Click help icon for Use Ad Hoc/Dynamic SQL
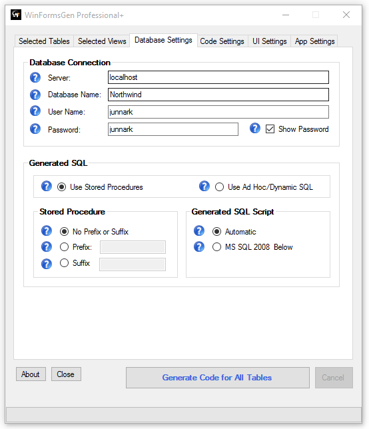The width and height of the screenshot is (369, 429). pyautogui.click(x=204, y=186)
